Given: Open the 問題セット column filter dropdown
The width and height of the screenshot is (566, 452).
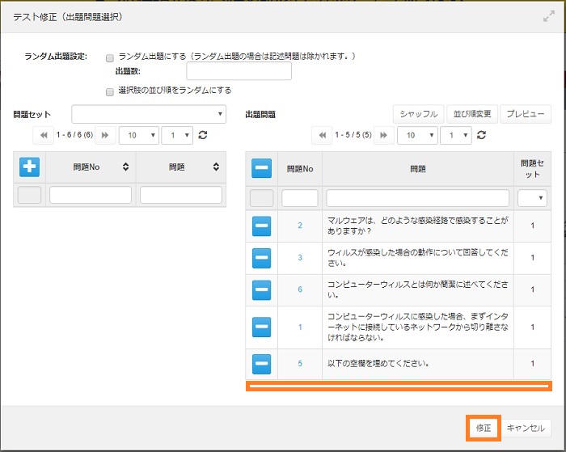Looking at the screenshot, I should [x=531, y=198].
